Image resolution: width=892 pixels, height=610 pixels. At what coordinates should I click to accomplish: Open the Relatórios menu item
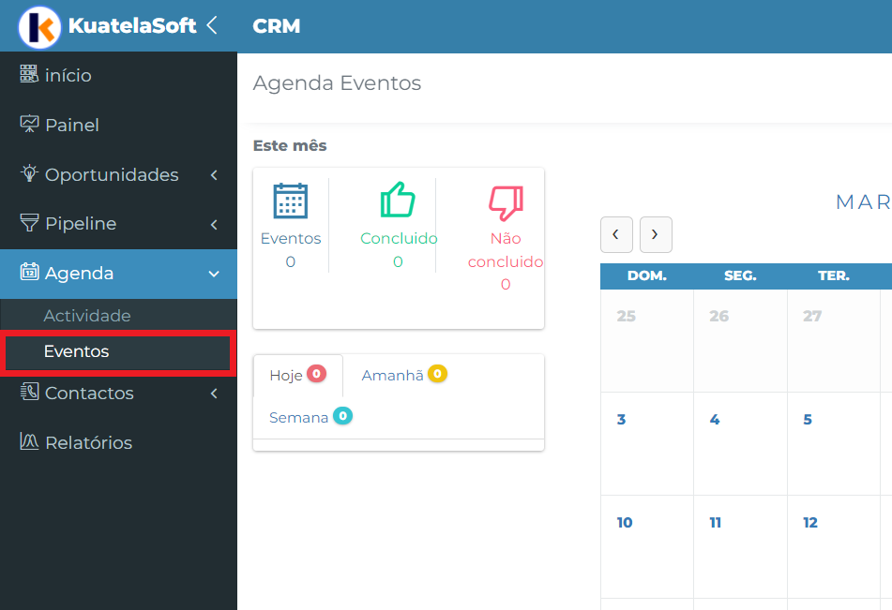click(x=118, y=442)
